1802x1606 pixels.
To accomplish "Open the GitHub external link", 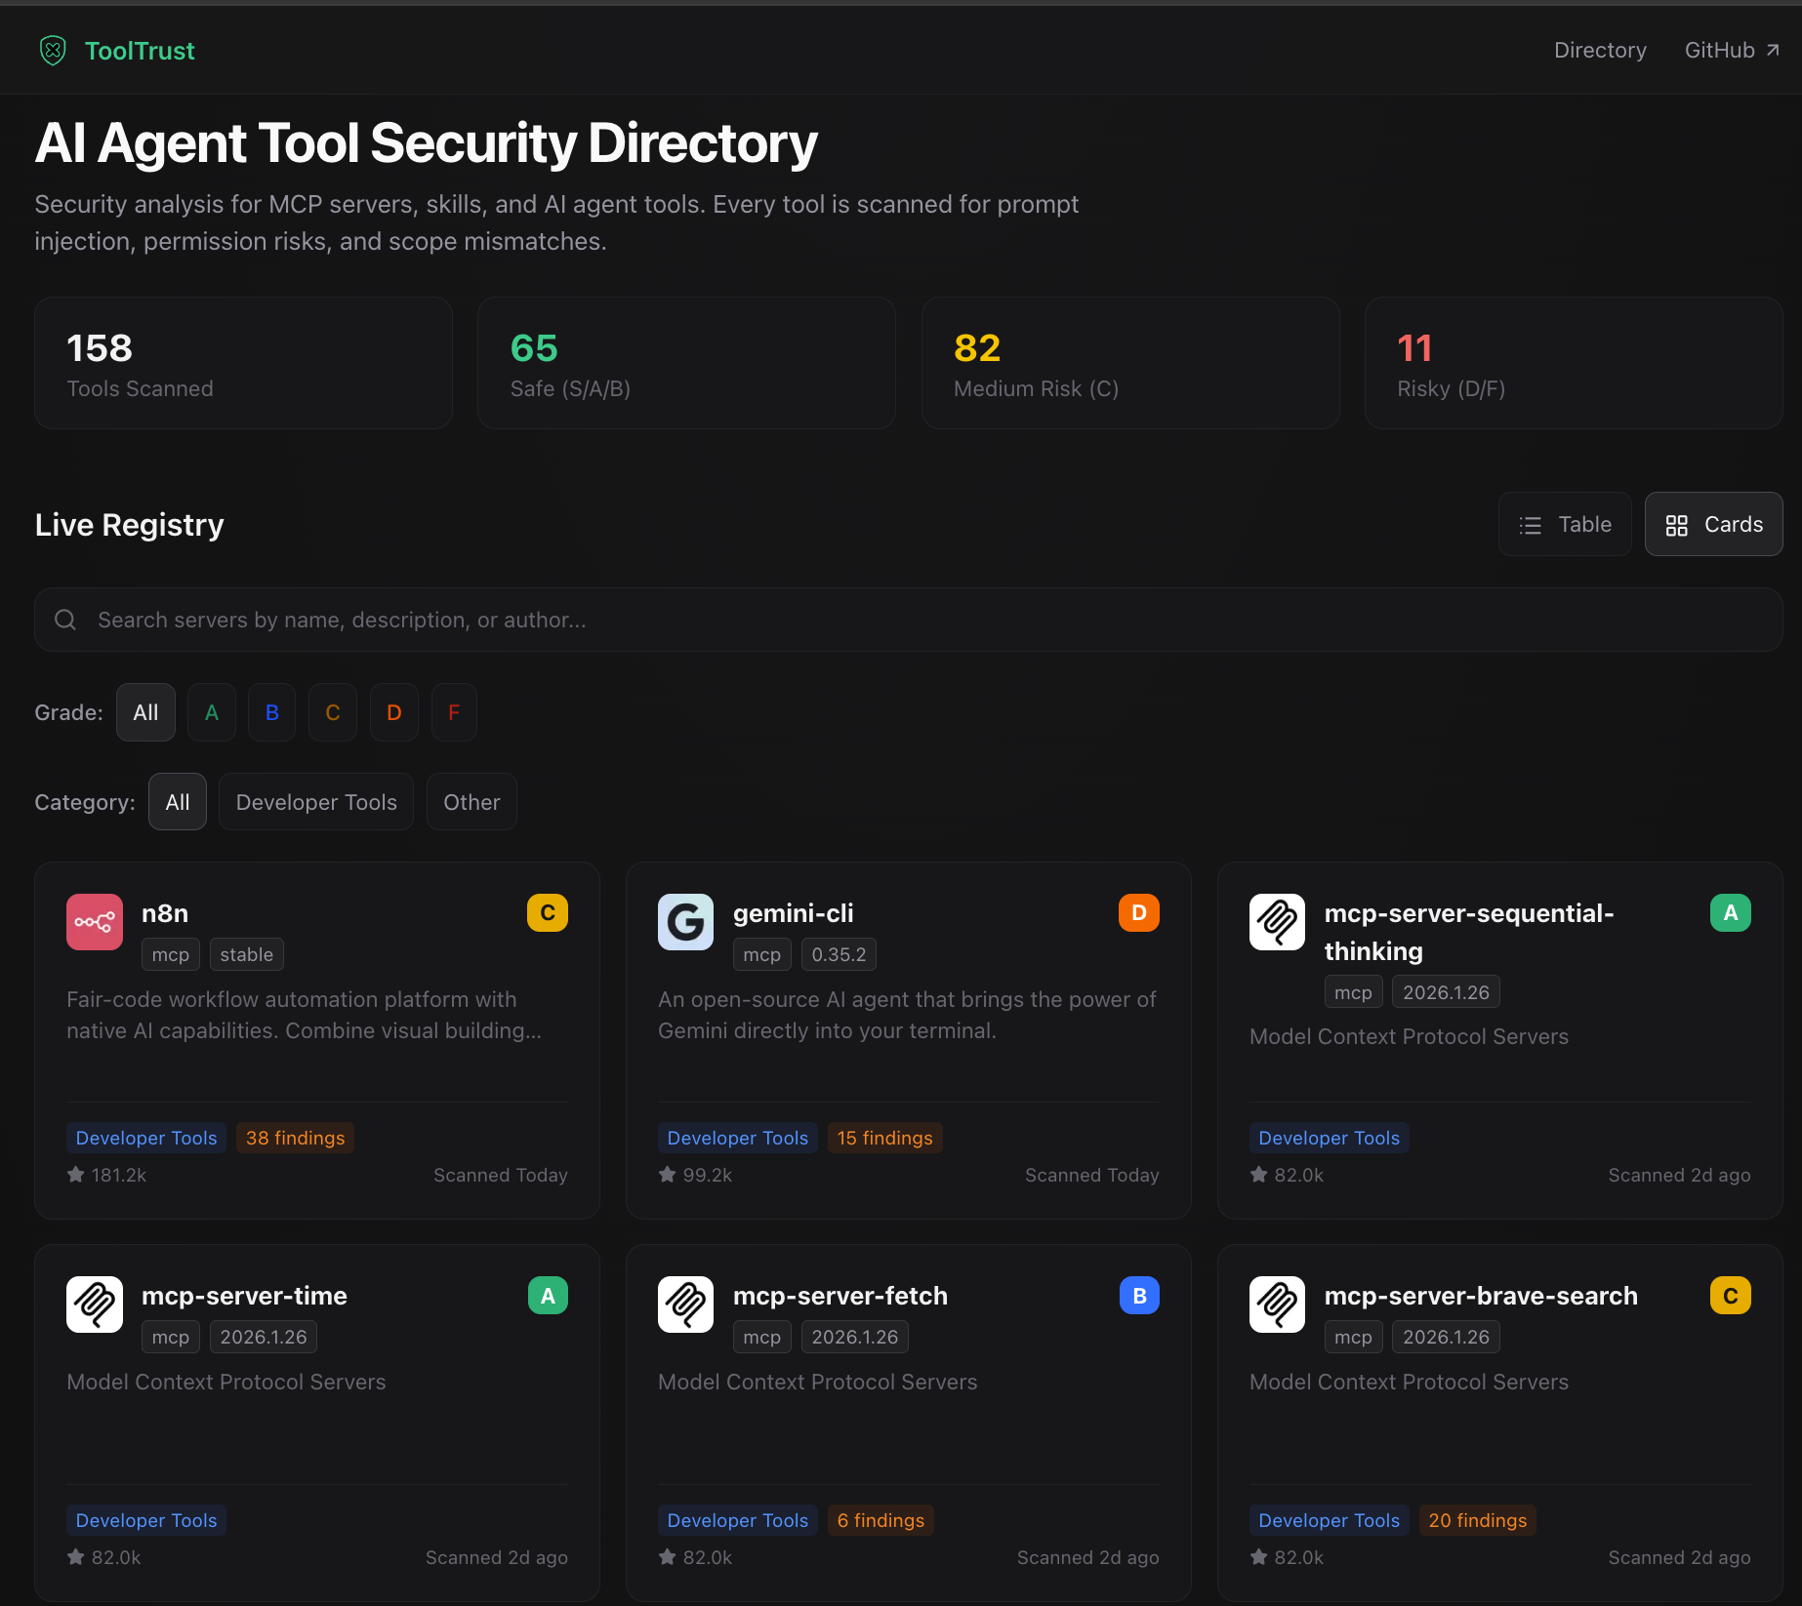I will [x=1731, y=50].
